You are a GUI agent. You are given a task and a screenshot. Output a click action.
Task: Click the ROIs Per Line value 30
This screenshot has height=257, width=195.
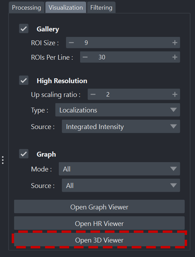click(102, 57)
